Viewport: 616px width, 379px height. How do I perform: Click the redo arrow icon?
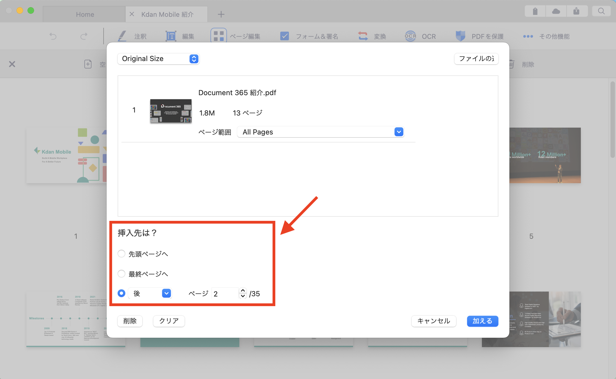point(84,36)
